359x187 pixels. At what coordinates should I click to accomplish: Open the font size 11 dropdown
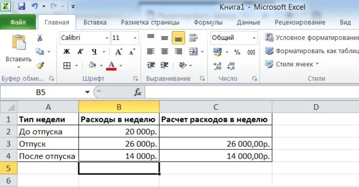coord(135,38)
